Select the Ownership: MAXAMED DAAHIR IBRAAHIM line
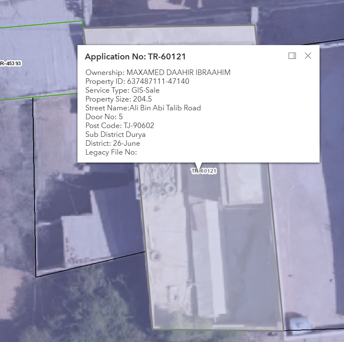The width and height of the screenshot is (344, 342). tap(158, 72)
